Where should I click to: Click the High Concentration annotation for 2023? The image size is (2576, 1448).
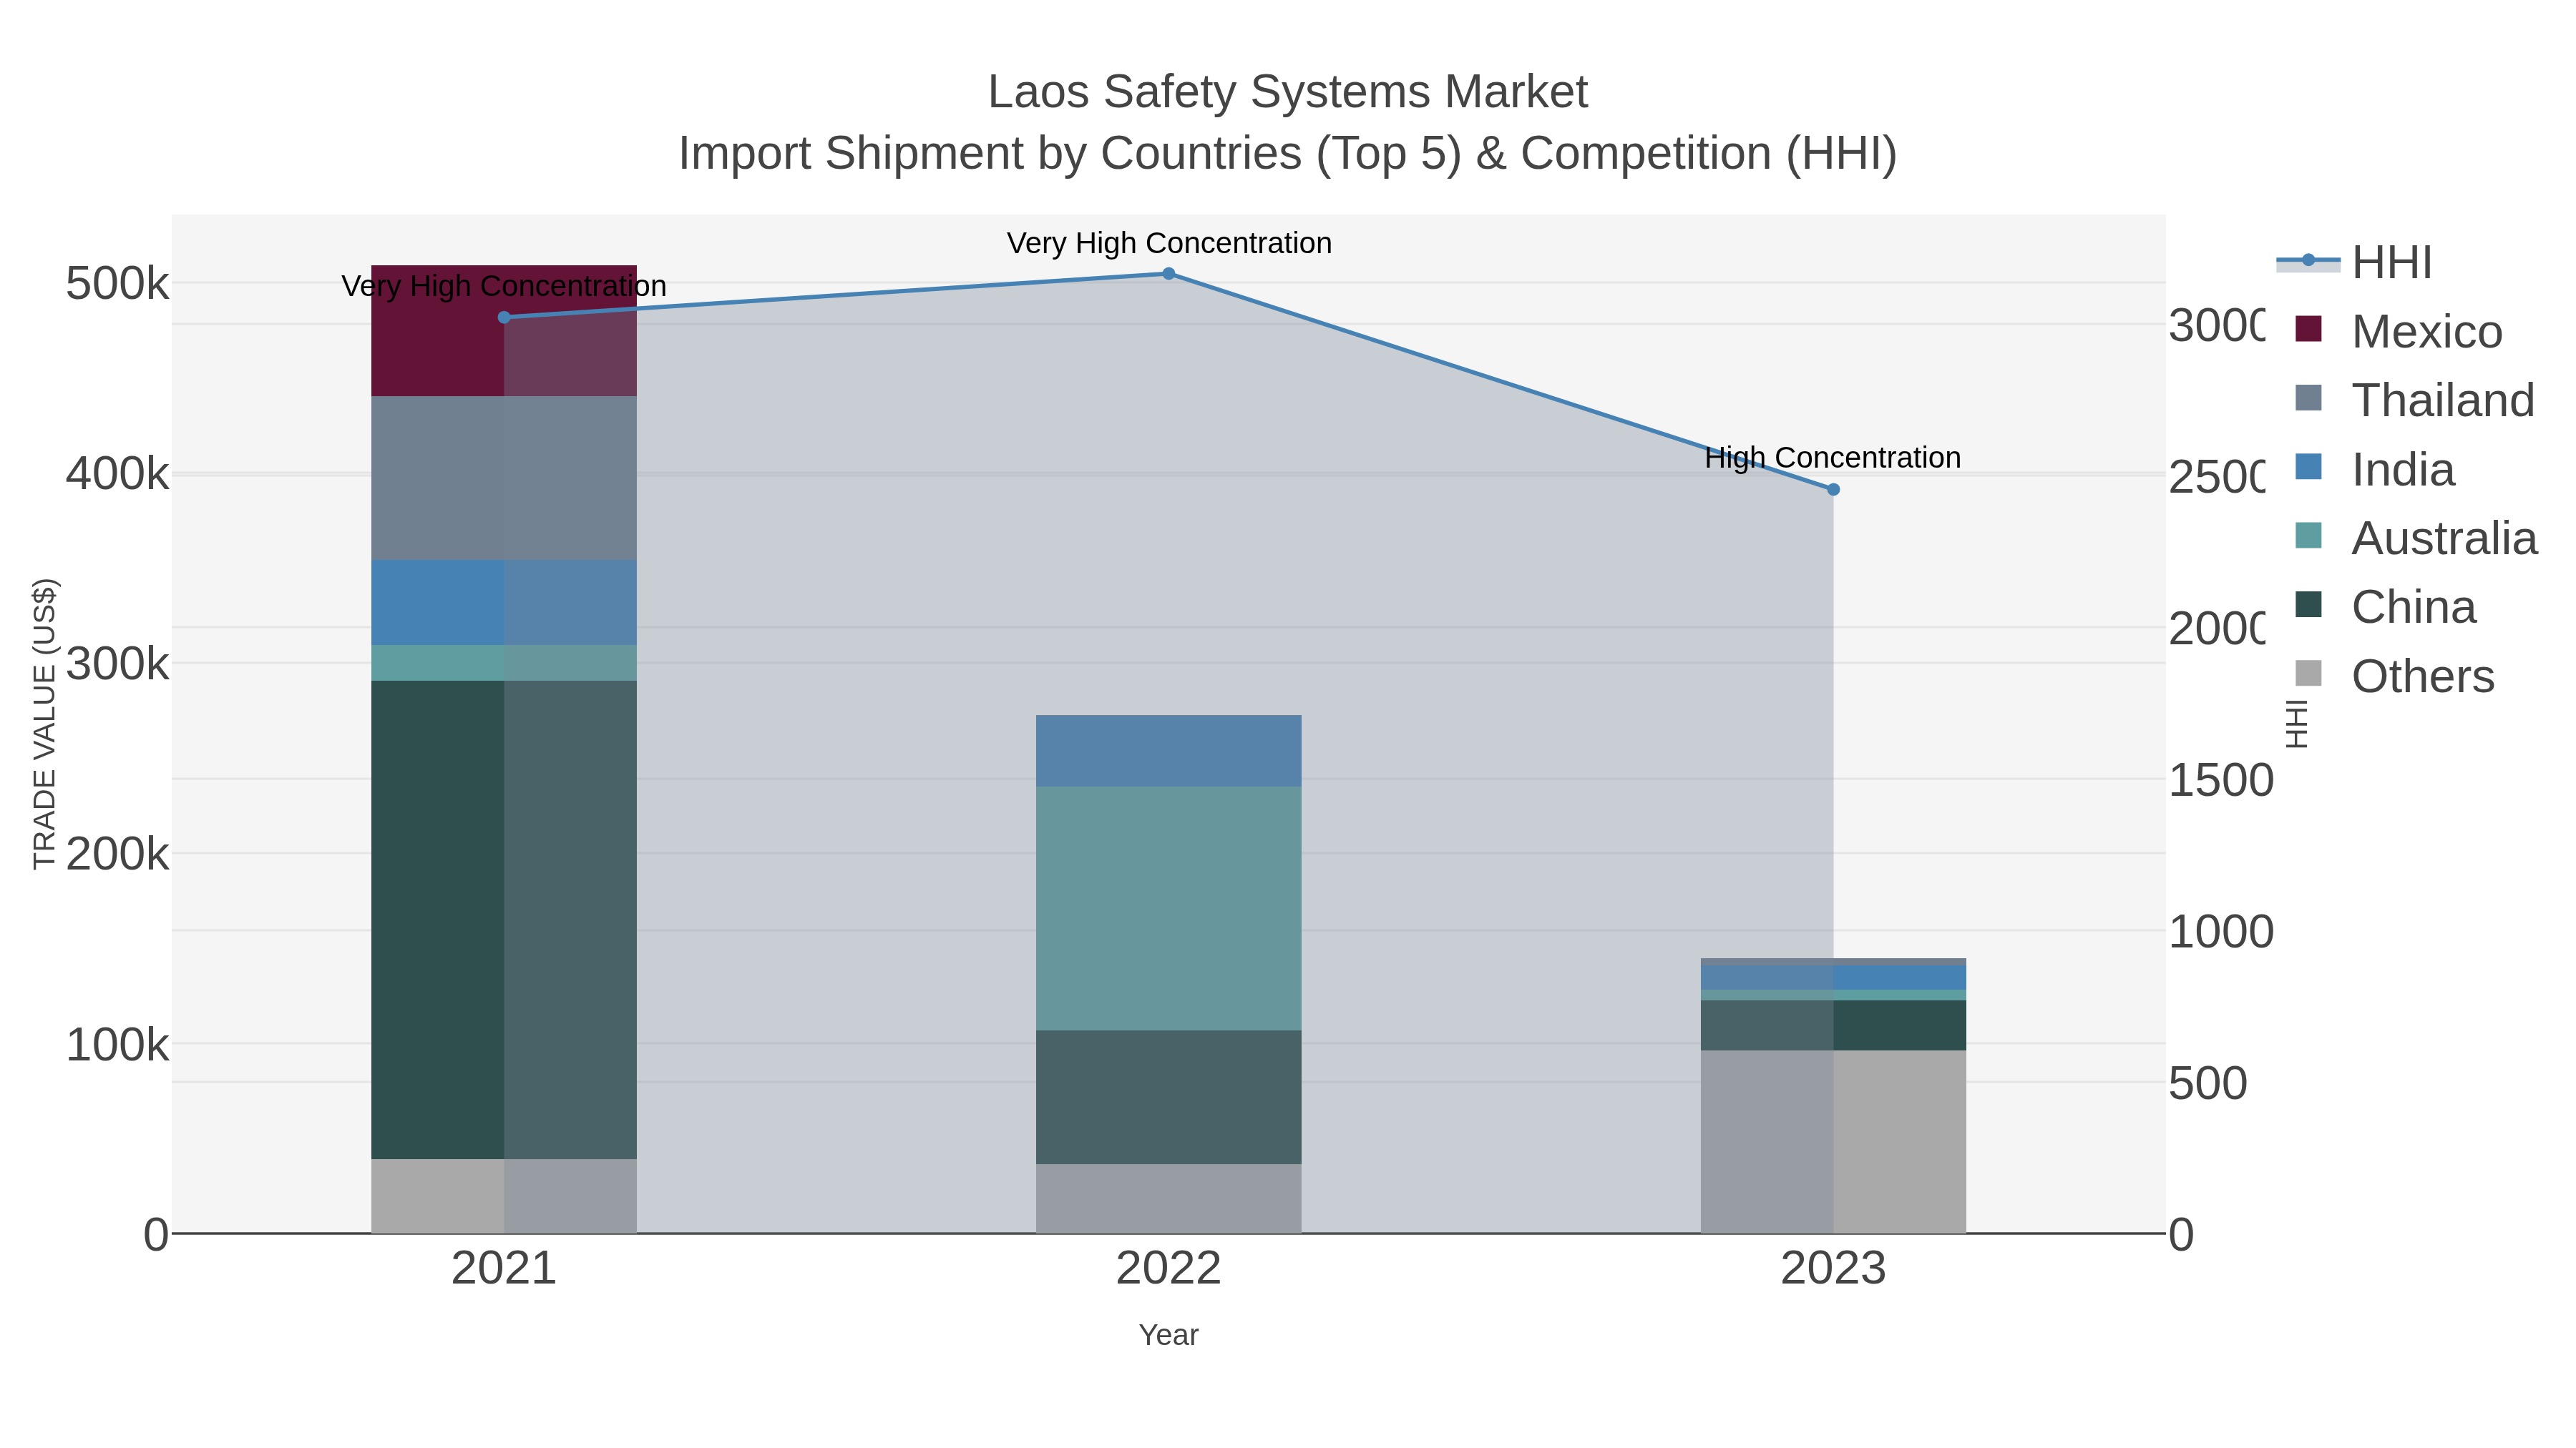1833,458
